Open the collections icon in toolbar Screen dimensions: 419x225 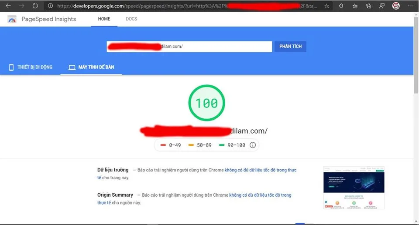(x=368, y=6)
